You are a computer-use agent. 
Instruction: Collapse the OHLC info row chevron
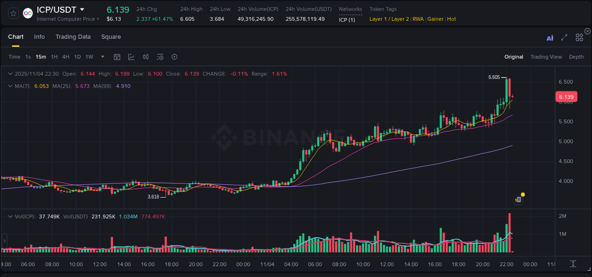pyautogui.click(x=10, y=74)
